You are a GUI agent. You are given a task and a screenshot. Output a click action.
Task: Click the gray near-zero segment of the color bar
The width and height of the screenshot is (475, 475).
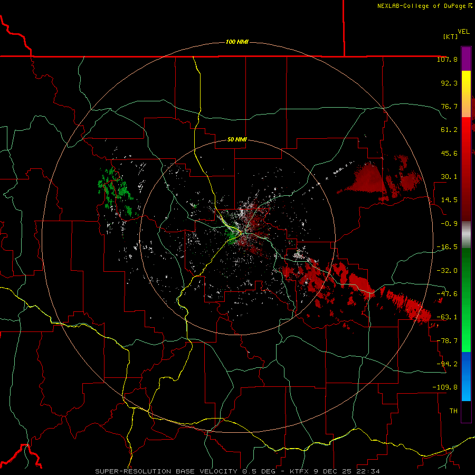click(x=466, y=234)
